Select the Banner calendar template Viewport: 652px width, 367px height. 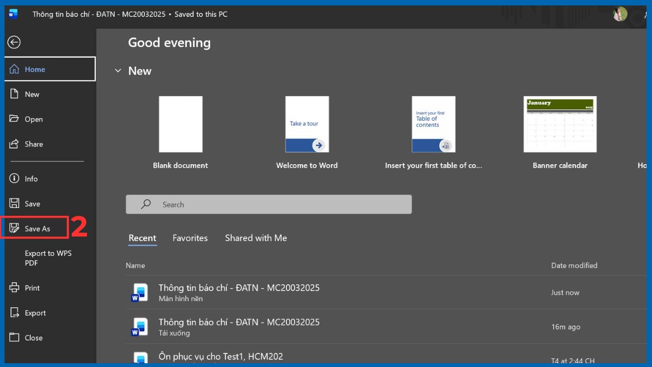[560, 125]
